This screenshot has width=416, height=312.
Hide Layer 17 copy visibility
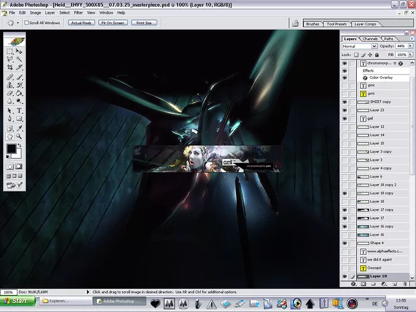pos(344,210)
